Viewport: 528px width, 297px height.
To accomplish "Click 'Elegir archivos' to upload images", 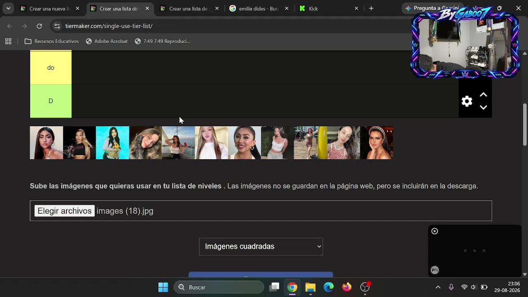I will [x=64, y=211].
